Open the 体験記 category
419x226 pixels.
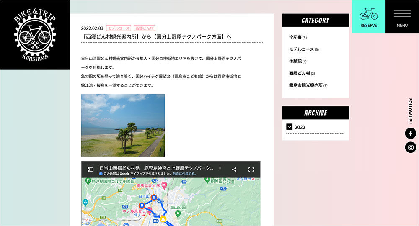click(295, 61)
